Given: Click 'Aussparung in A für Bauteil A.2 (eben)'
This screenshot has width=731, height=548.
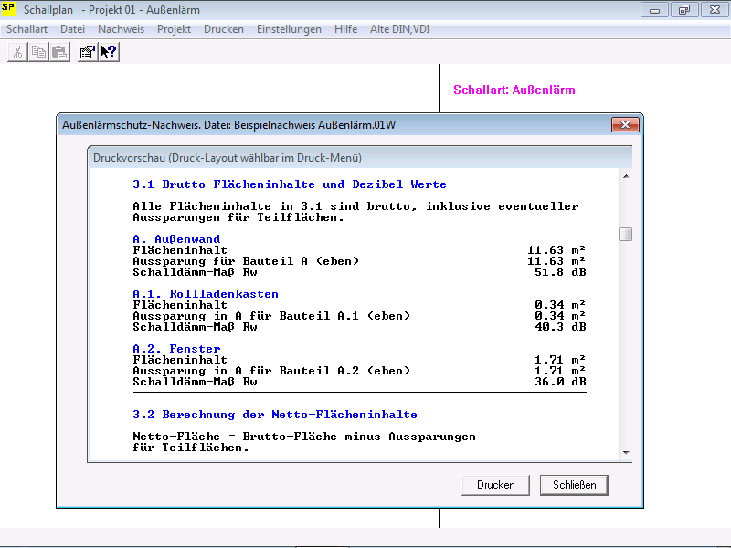Looking at the screenshot, I should point(271,371).
